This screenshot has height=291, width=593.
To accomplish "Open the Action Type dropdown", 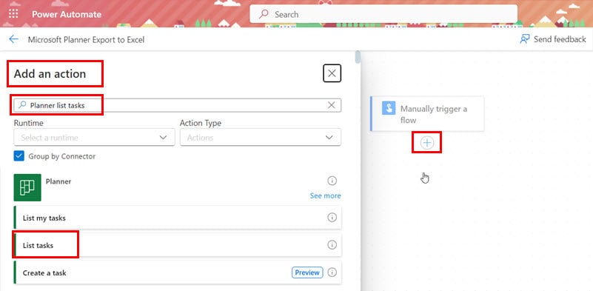I will pos(261,138).
